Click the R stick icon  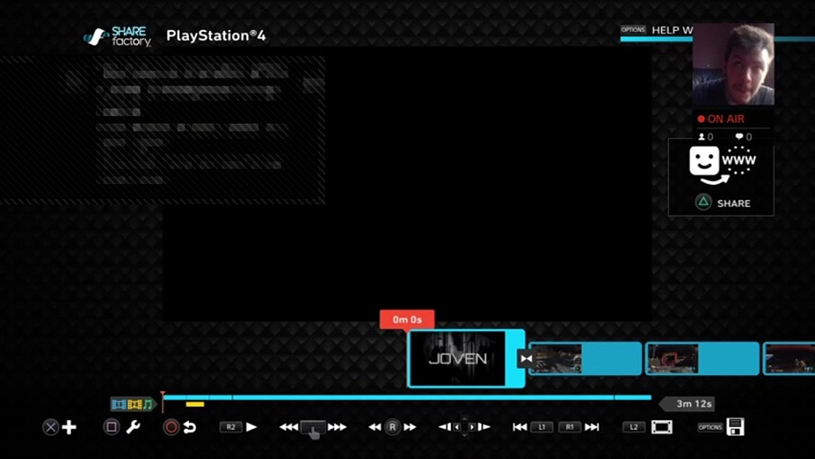point(393,427)
